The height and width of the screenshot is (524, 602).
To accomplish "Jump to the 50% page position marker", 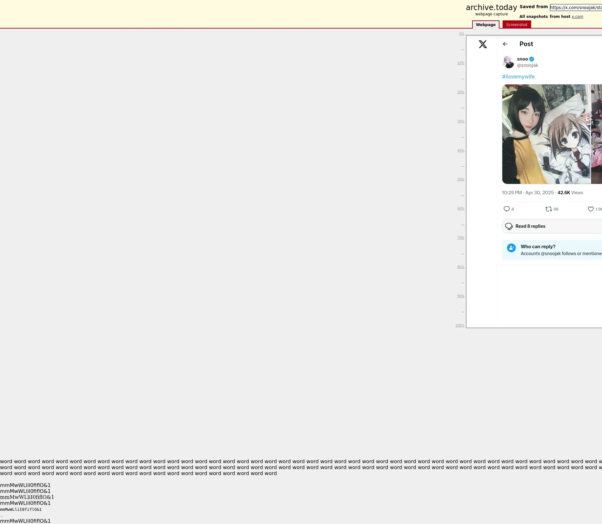I will click(x=460, y=179).
